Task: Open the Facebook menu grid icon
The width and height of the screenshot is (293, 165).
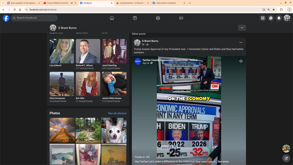Action: (x=262, y=18)
